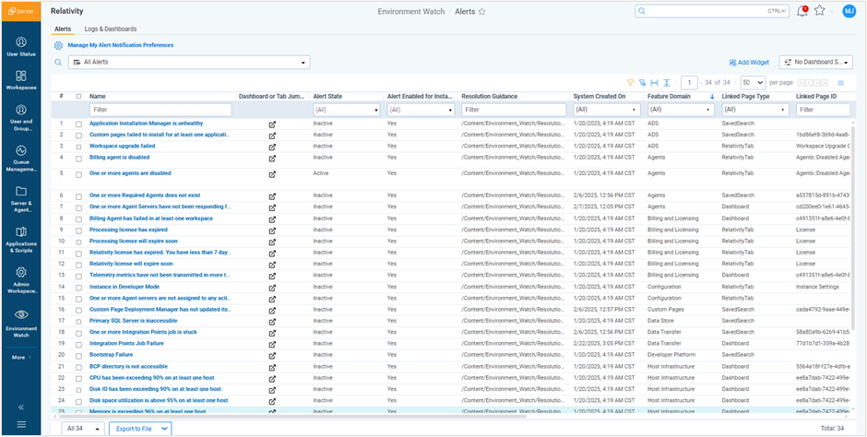The height and width of the screenshot is (437, 867).
Task: Click the orange show/hide filters funnel icon
Action: pos(631,82)
